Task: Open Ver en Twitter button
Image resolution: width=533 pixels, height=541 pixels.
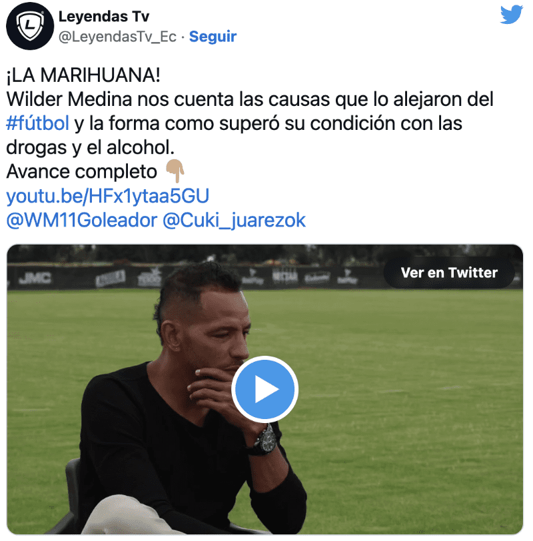Action: click(x=449, y=272)
